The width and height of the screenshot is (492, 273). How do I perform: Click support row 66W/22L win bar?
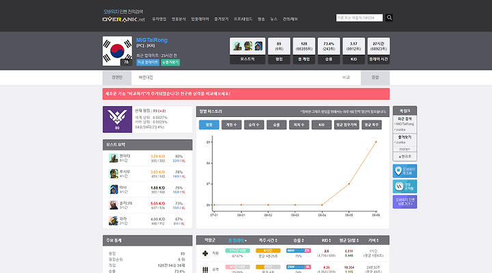click(x=299, y=250)
